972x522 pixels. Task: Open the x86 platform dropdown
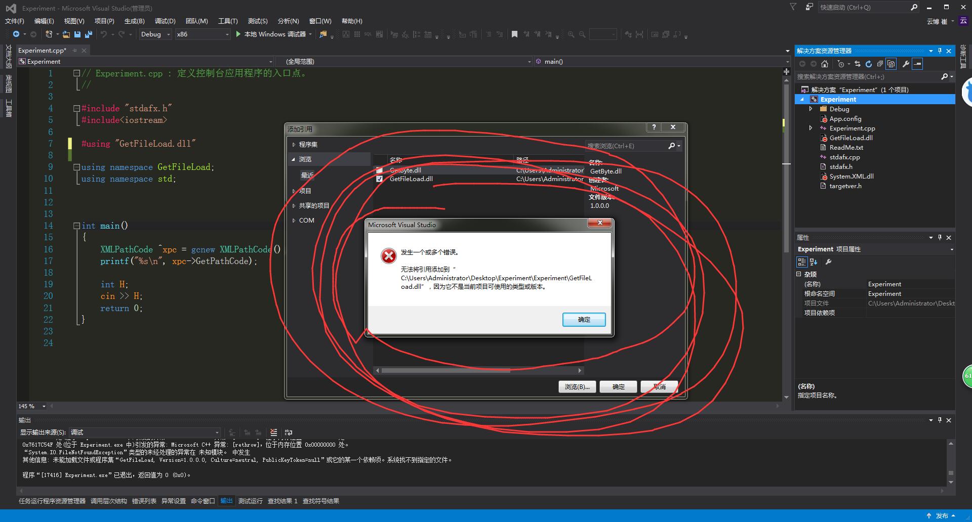coord(203,34)
